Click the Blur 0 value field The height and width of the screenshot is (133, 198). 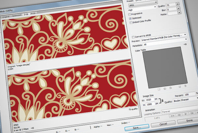[x=171, y=9]
